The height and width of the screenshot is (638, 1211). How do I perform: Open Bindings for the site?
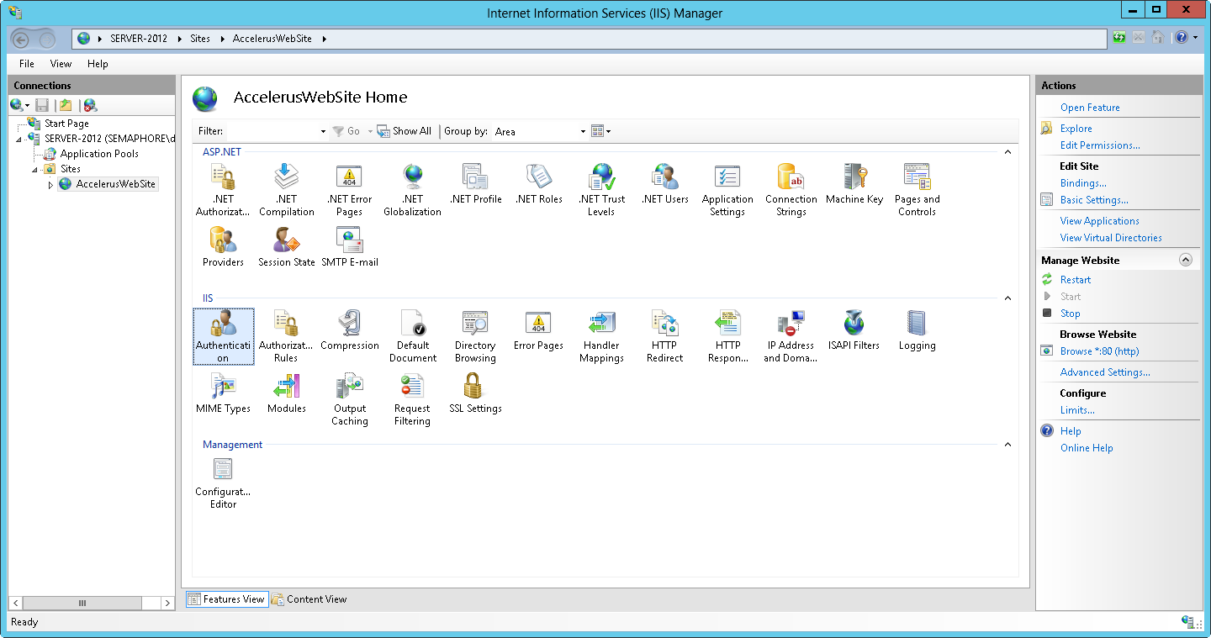click(1083, 183)
